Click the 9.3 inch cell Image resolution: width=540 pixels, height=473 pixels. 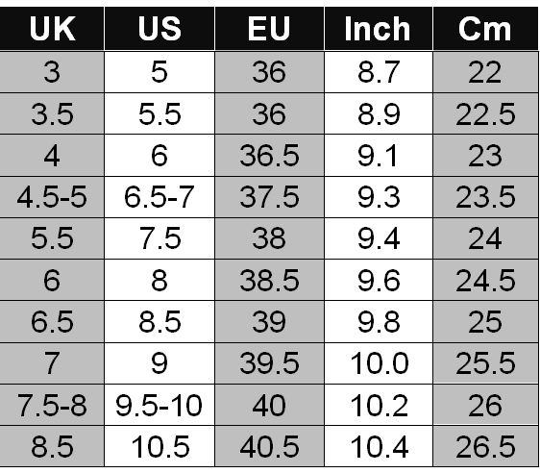[x=379, y=197]
